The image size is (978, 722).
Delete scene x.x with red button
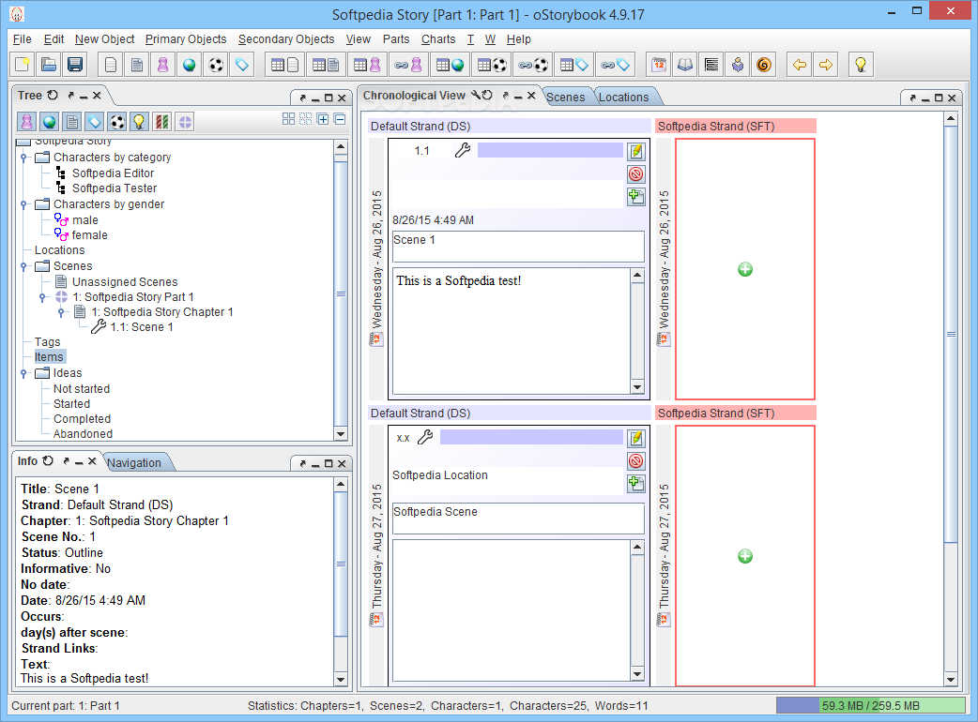click(635, 461)
